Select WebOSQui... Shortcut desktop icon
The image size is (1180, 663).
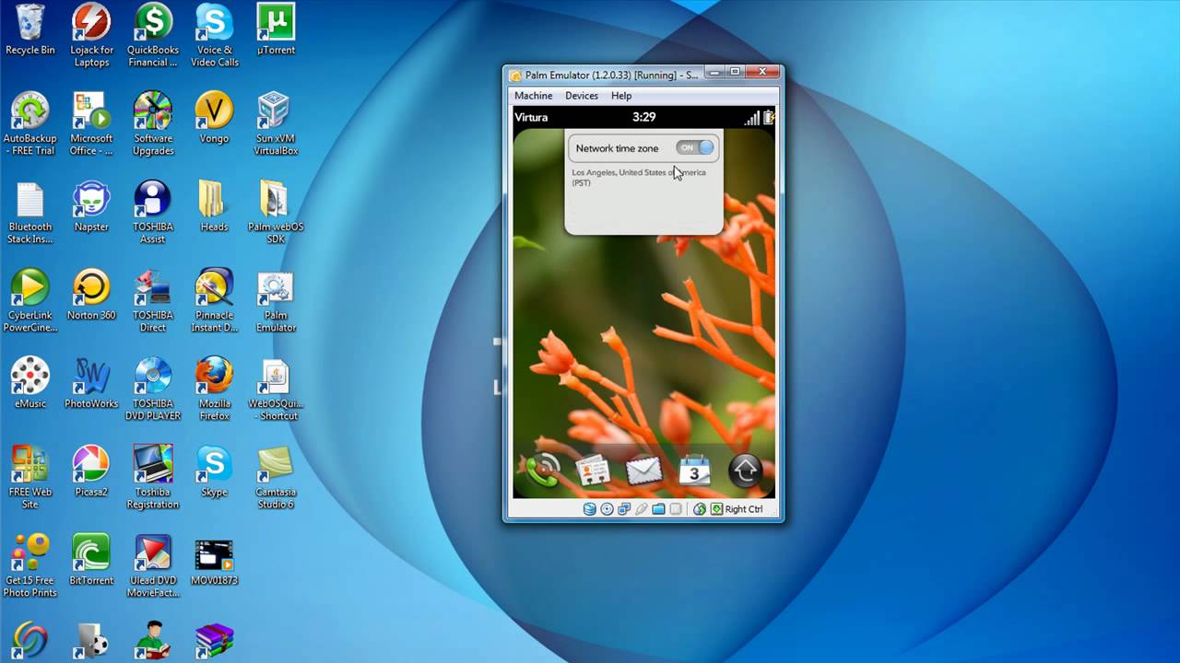point(276,390)
